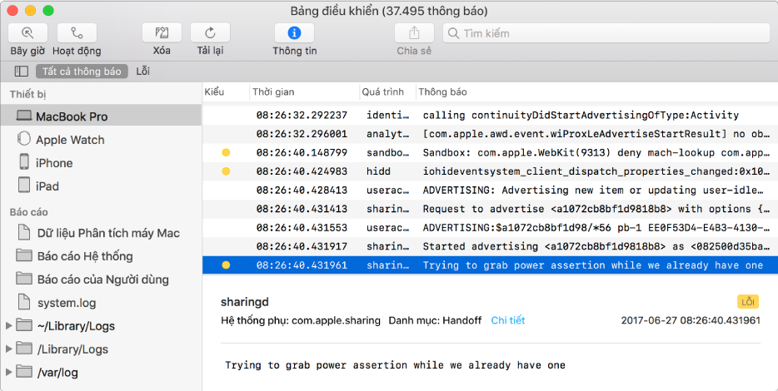This screenshot has width=778, height=391.
Task: Clear messages with the Xóa toolbar icon
Action: (162, 33)
